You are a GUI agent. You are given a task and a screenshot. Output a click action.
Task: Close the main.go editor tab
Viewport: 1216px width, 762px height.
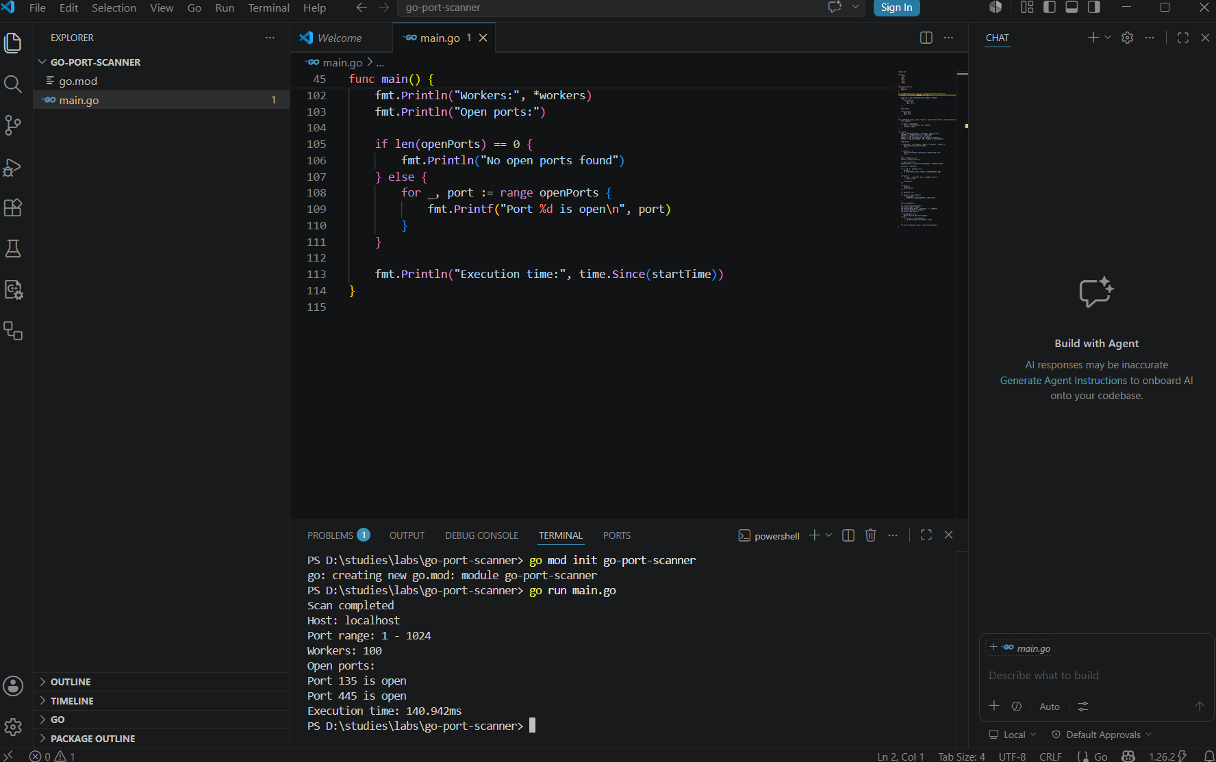pyautogui.click(x=483, y=38)
